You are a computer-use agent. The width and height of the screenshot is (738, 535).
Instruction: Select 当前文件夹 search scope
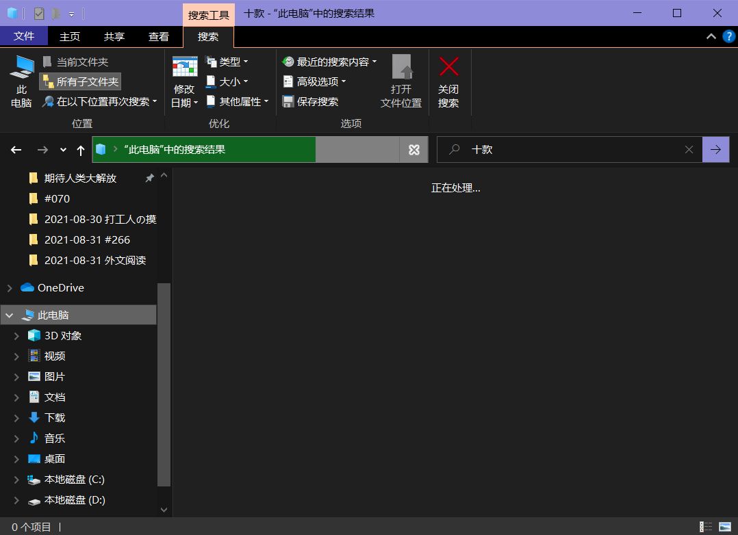tap(76, 62)
